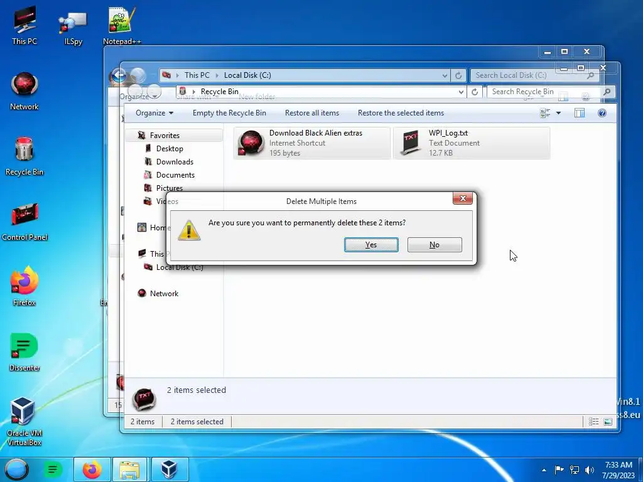The height and width of the screenshot is (482, 643).
Task: Click Recycle Bin breadcrumb in address bar
Action: 219,92
